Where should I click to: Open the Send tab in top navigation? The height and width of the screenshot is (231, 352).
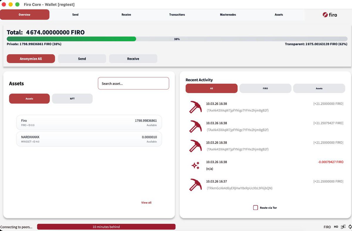pos(75,15)
